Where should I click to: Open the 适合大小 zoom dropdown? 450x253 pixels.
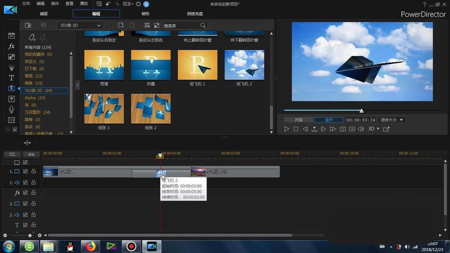point(391,120)
